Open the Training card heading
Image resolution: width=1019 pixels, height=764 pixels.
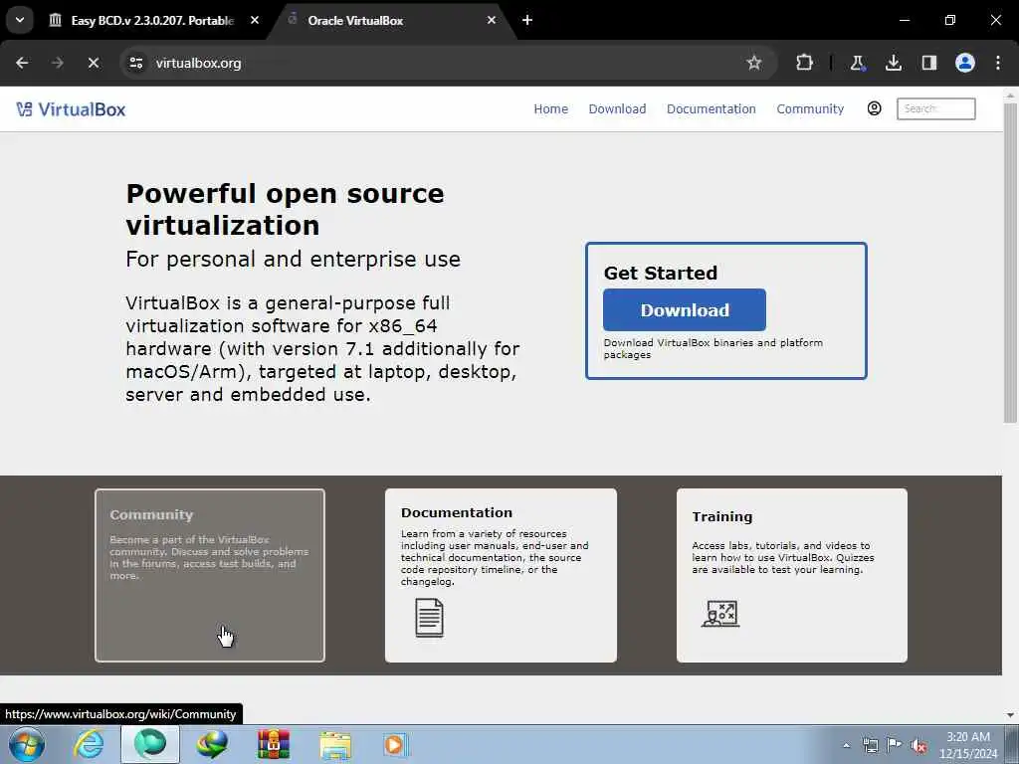pos(722,516)
